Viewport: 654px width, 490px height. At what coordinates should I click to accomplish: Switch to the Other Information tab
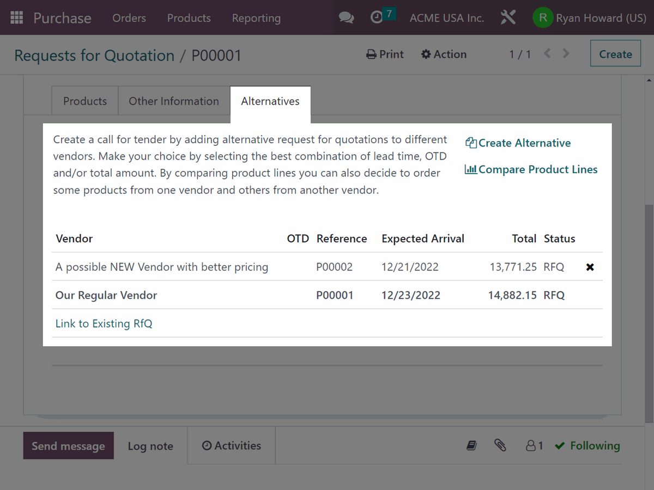[174, 101]
